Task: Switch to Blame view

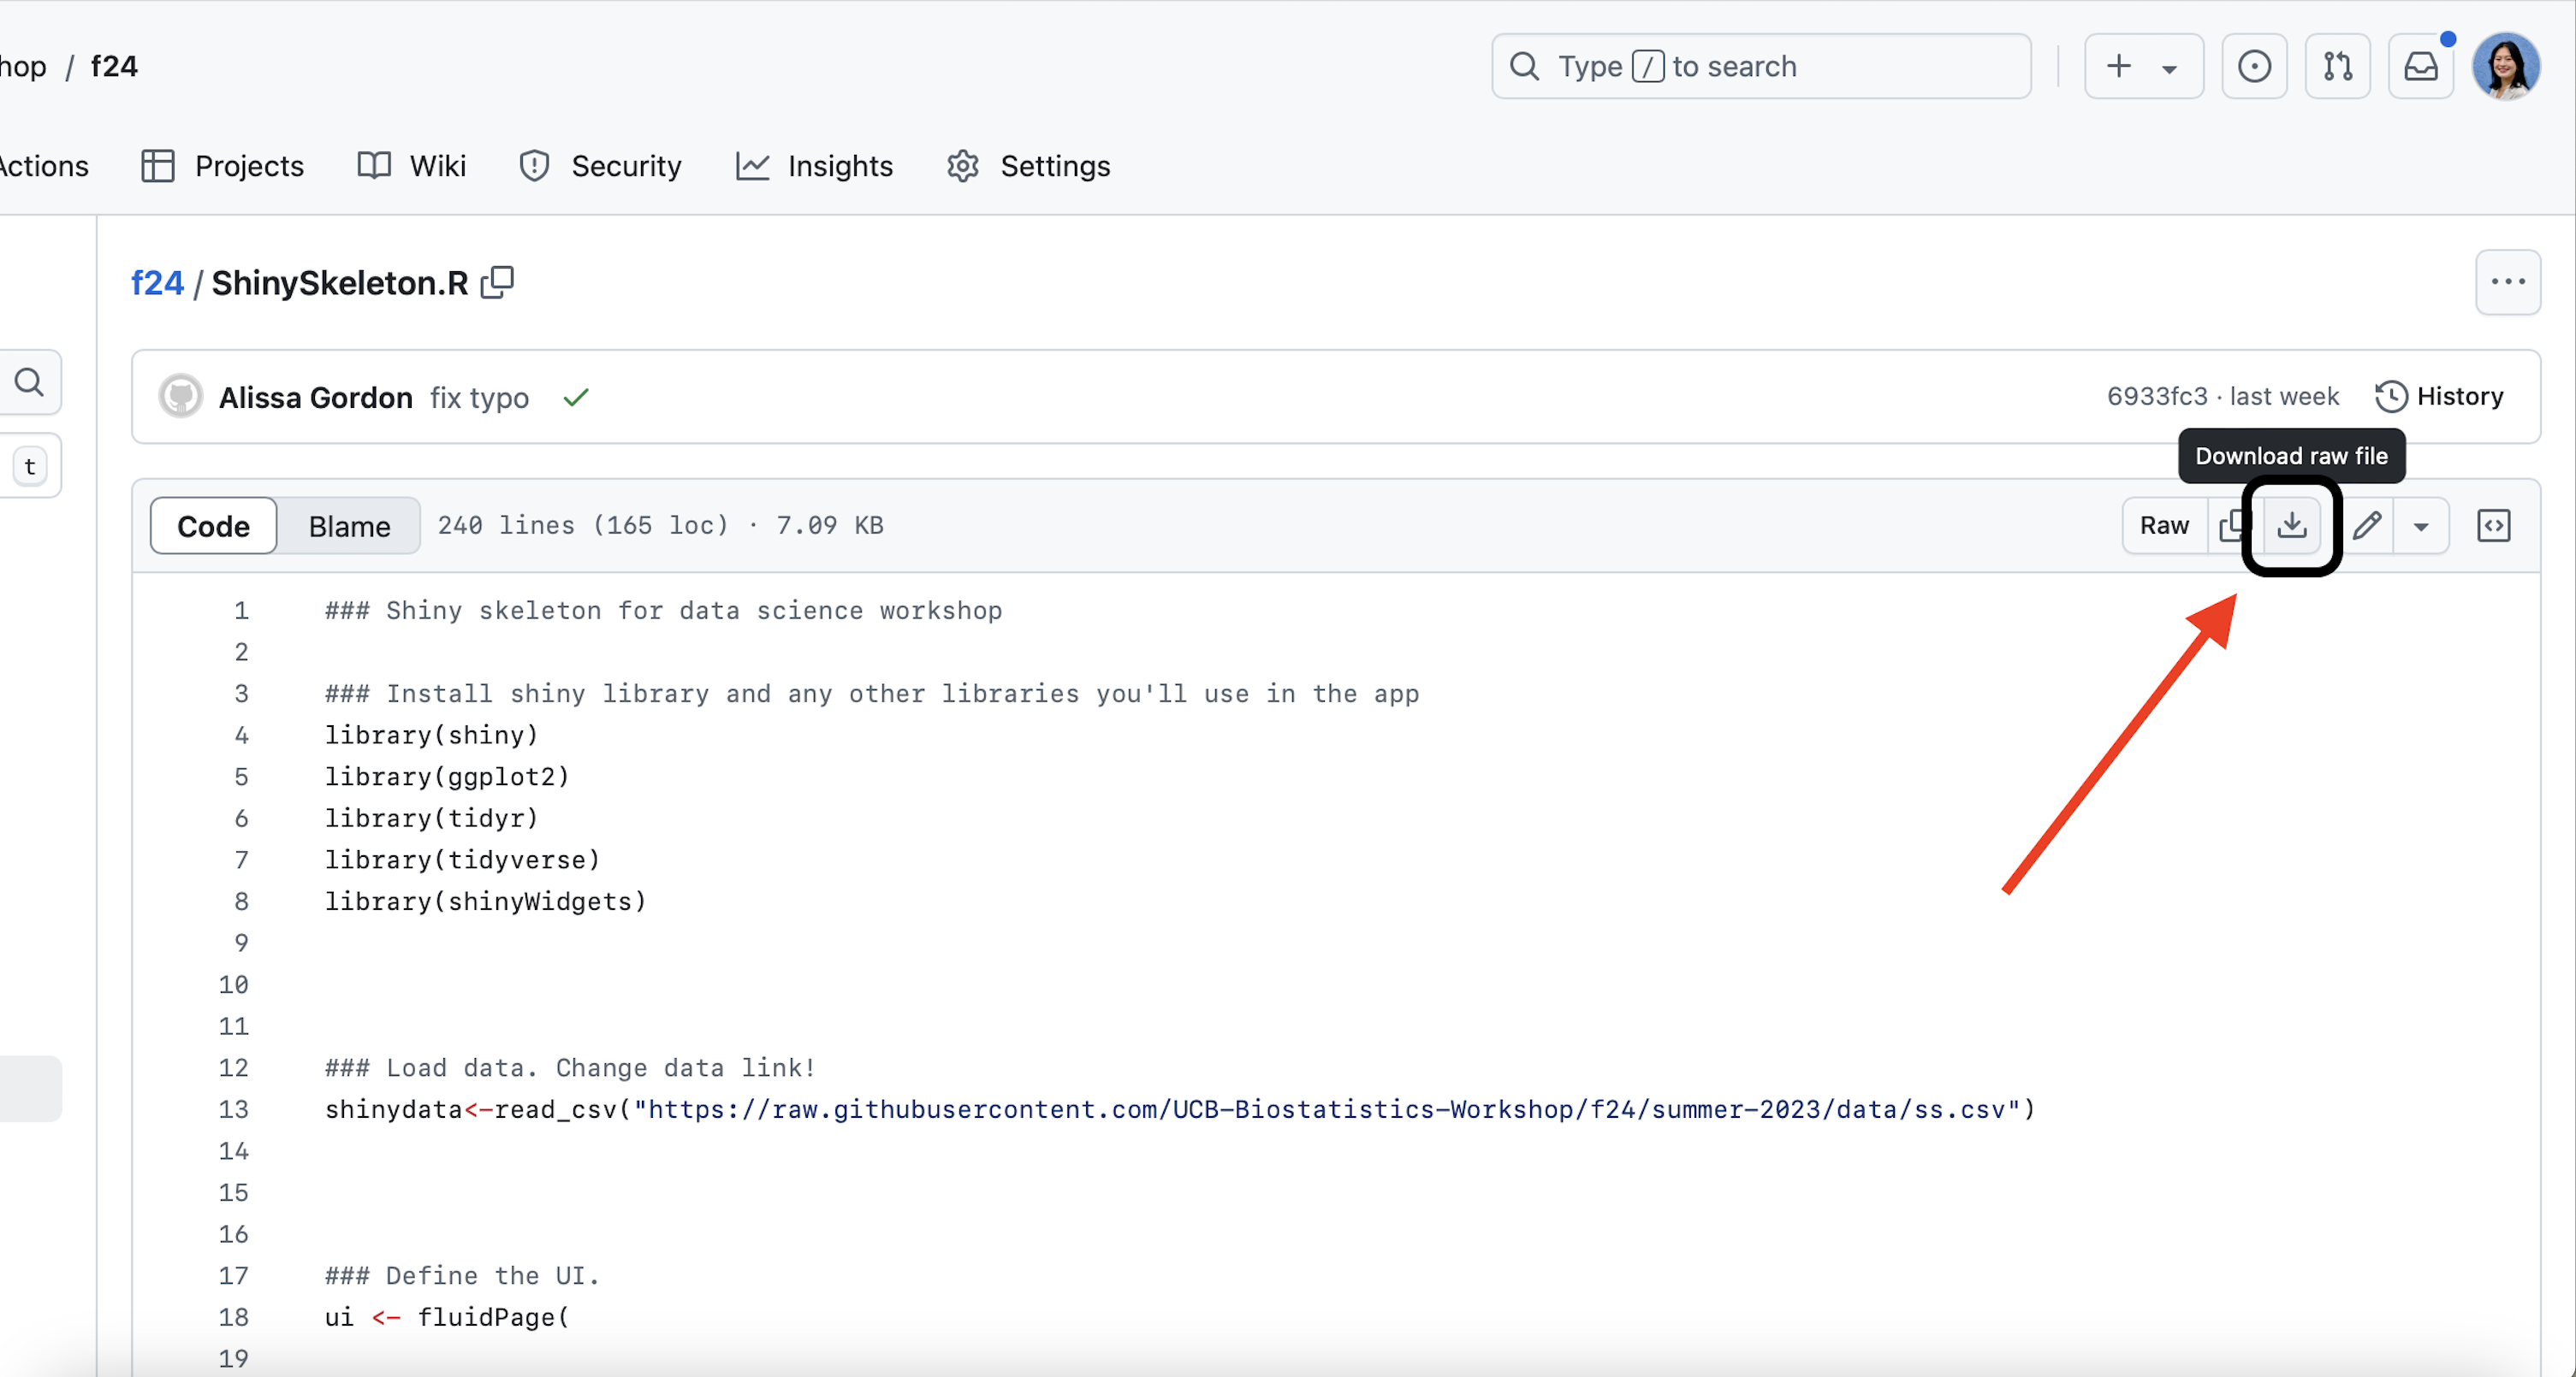Action: point(349,526)
